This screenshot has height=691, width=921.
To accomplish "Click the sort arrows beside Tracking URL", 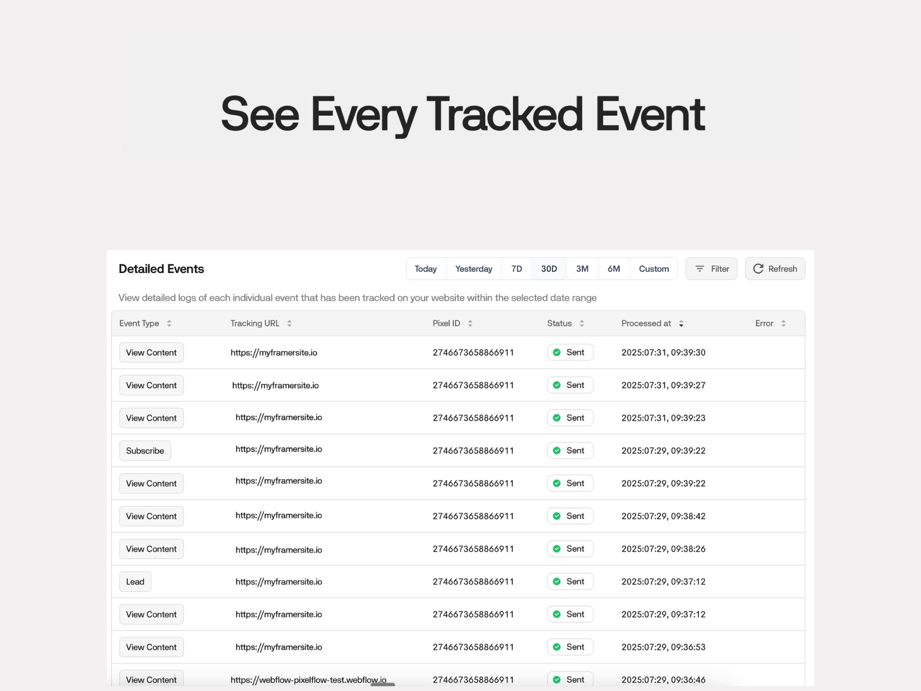I will point(289,323).
